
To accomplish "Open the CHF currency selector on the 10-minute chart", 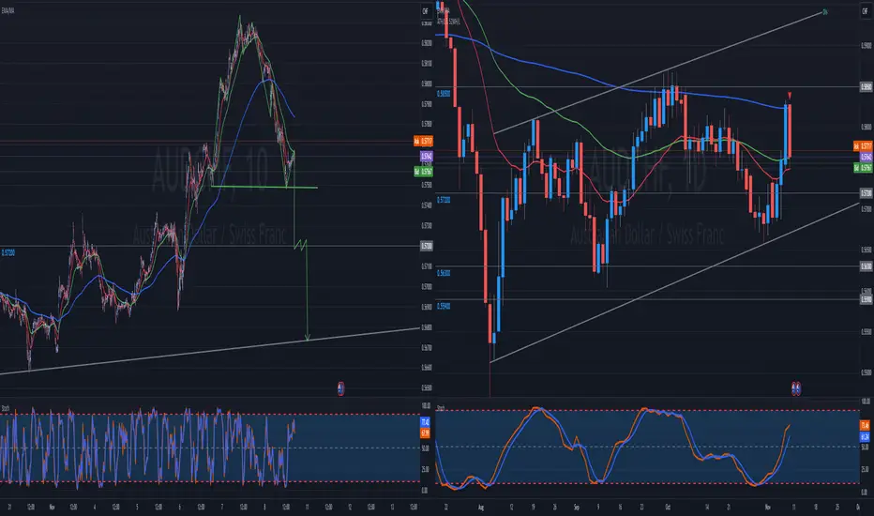I will click(x=426, y=11).
